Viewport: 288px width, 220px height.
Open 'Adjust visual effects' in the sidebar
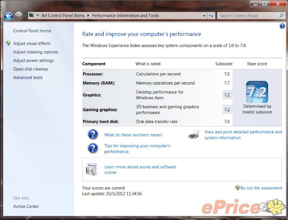pos(32,44)
